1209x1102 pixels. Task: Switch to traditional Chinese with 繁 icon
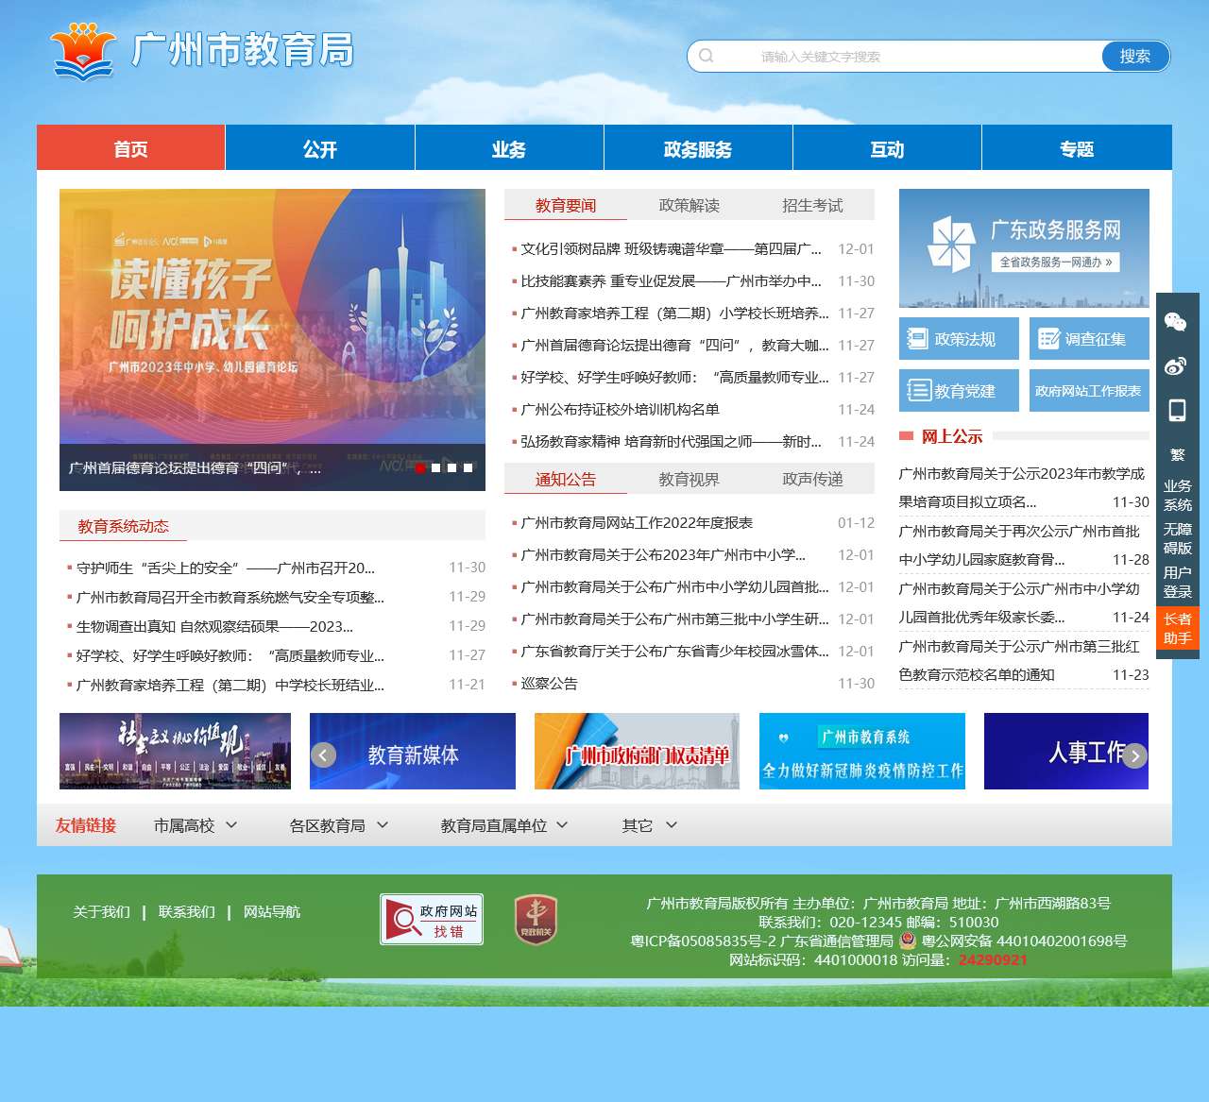click(1177, 455)
